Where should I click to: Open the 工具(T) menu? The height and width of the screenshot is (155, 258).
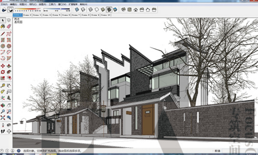click(52, 4)
